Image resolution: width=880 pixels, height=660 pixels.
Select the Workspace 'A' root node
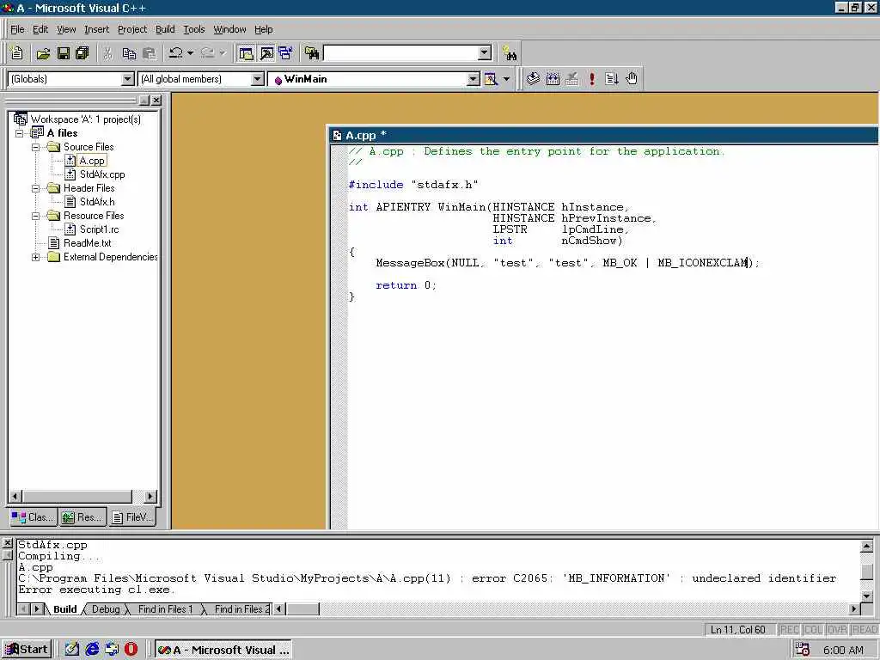point(85,119)
